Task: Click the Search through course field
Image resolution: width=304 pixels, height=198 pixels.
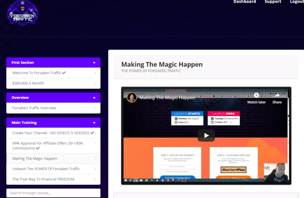Action: [53, 193]
